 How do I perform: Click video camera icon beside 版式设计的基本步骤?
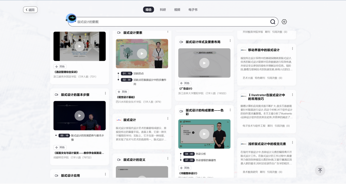(x=56, y=95)
